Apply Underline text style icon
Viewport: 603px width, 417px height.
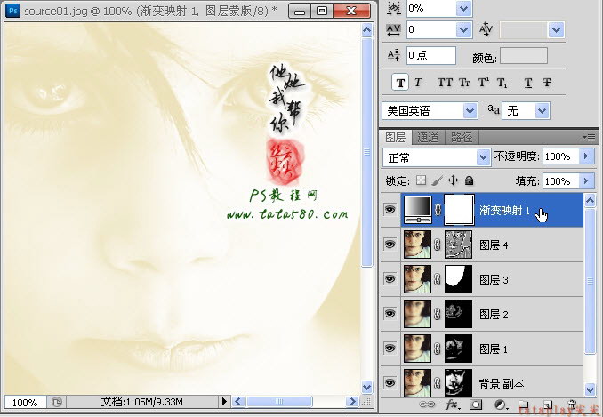(528, 83)
